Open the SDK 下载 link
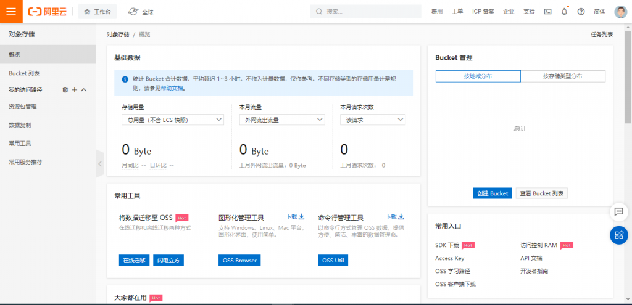 [447, 245]
